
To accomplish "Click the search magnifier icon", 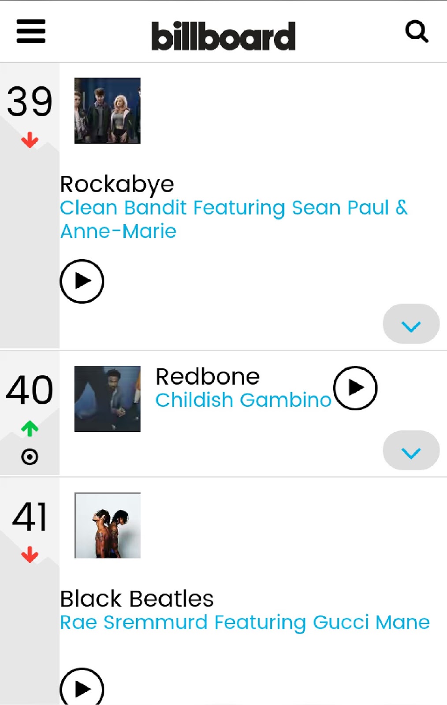I will click(417, 31).
